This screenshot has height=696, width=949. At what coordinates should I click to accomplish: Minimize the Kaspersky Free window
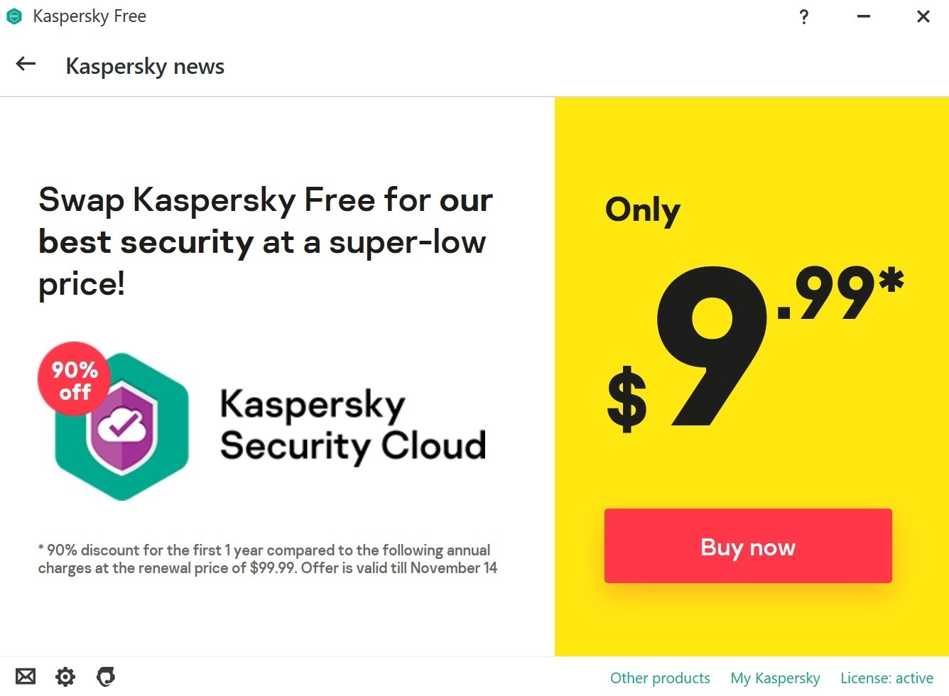[x=864, y=17]
